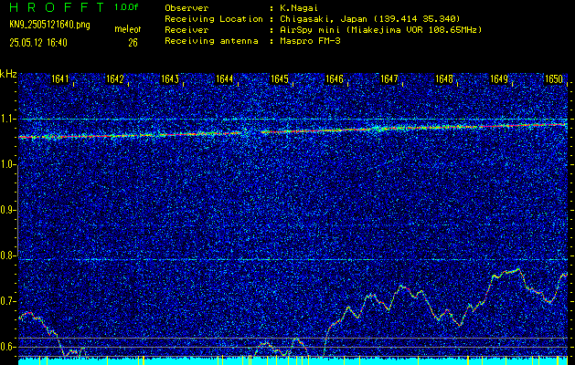Click the meteor count label
The width and height of the screenshot is (575, 365).
128,29
